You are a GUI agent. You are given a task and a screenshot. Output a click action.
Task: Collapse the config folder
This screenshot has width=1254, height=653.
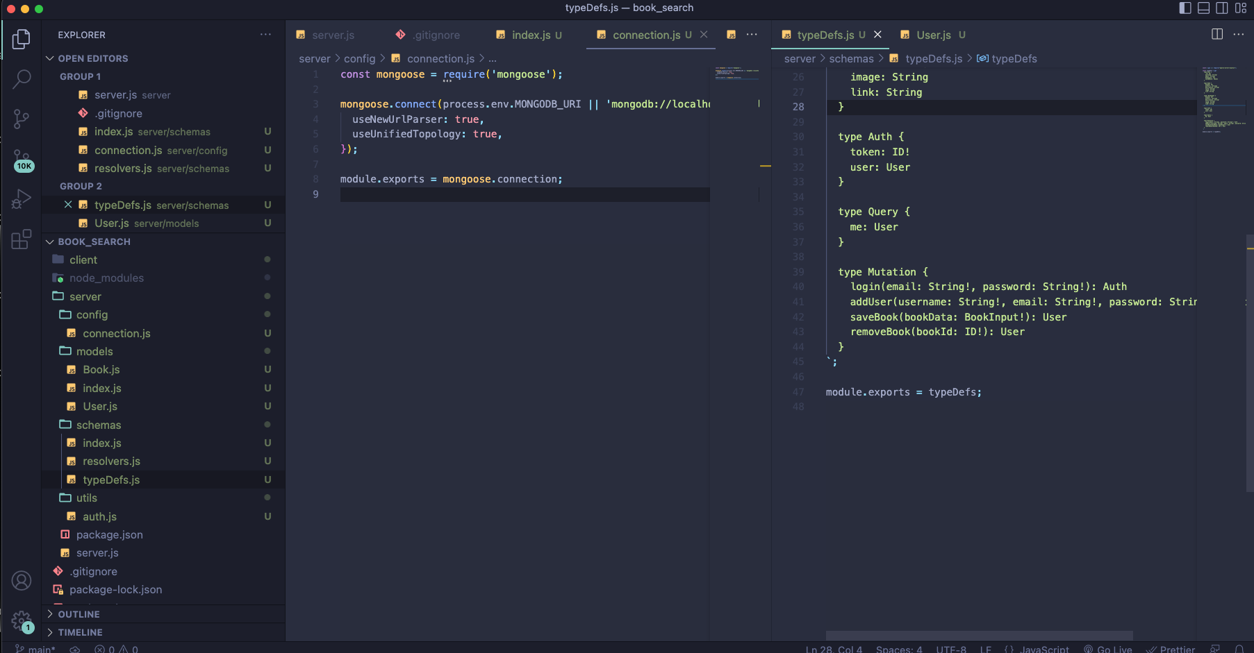[163, 314]
